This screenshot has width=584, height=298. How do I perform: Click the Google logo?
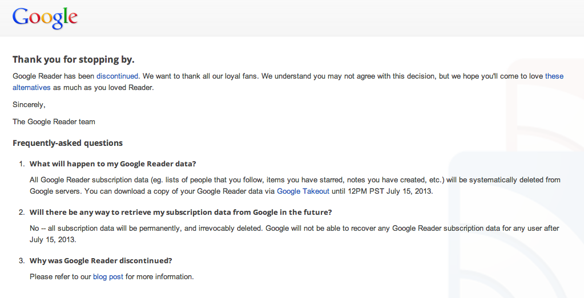coord(45,18)
